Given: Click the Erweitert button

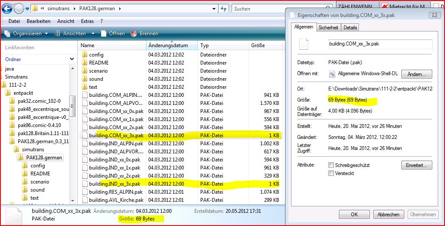Looking at the screenshot, I should tap(416, 165).
